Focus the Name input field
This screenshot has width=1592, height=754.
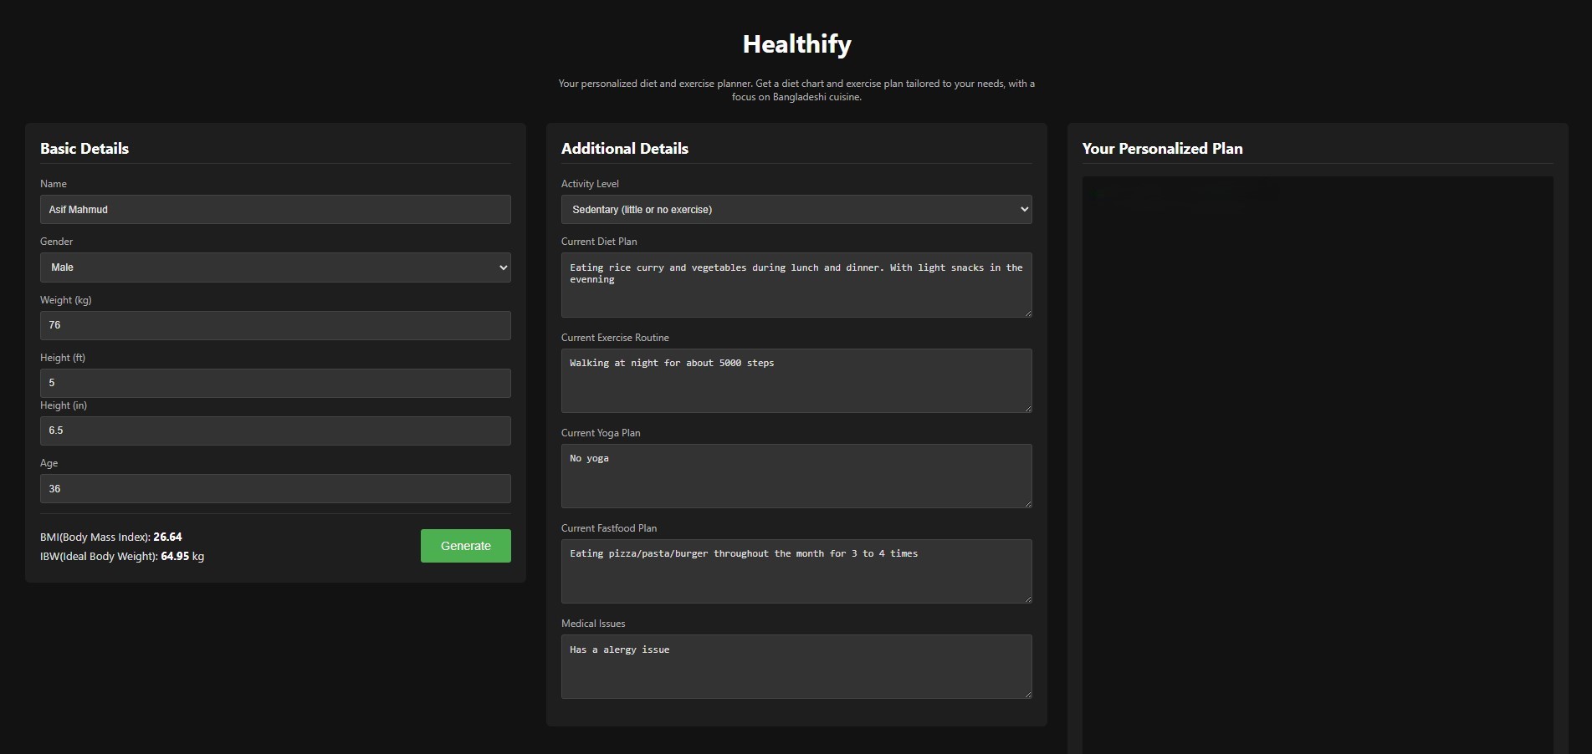(275, 210)
